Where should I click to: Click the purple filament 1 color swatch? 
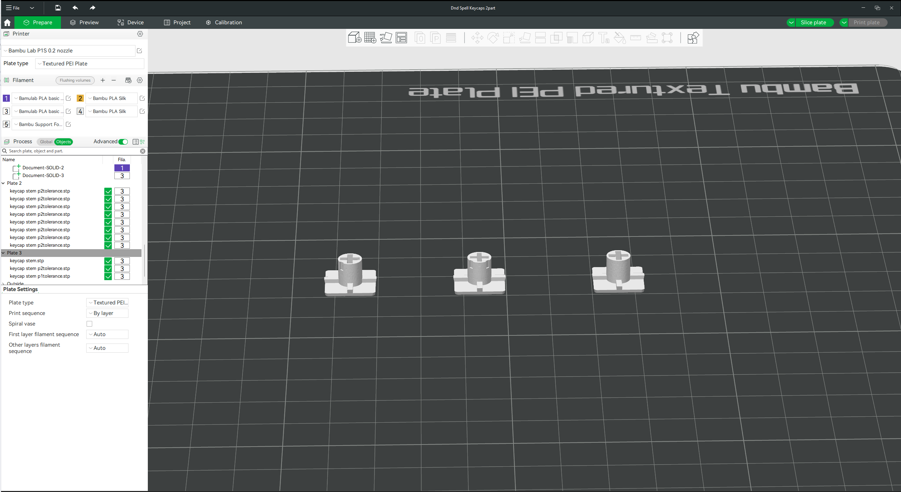(6, 98)
